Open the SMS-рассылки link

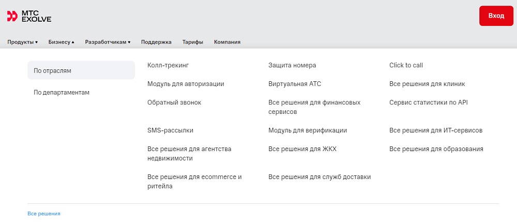coord(170,130)
